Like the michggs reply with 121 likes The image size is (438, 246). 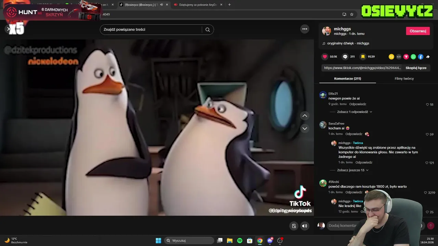pyautogui.click(x=427, y=163)
